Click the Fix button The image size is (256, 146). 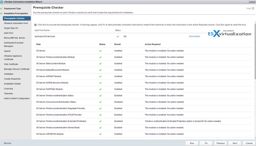click(207, 143)
